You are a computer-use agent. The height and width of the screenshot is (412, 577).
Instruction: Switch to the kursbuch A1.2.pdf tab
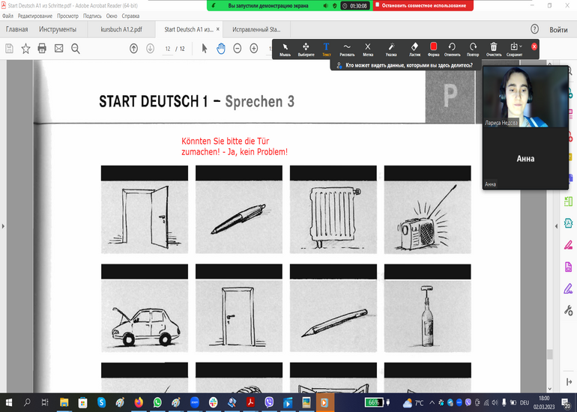click(121, 30)
